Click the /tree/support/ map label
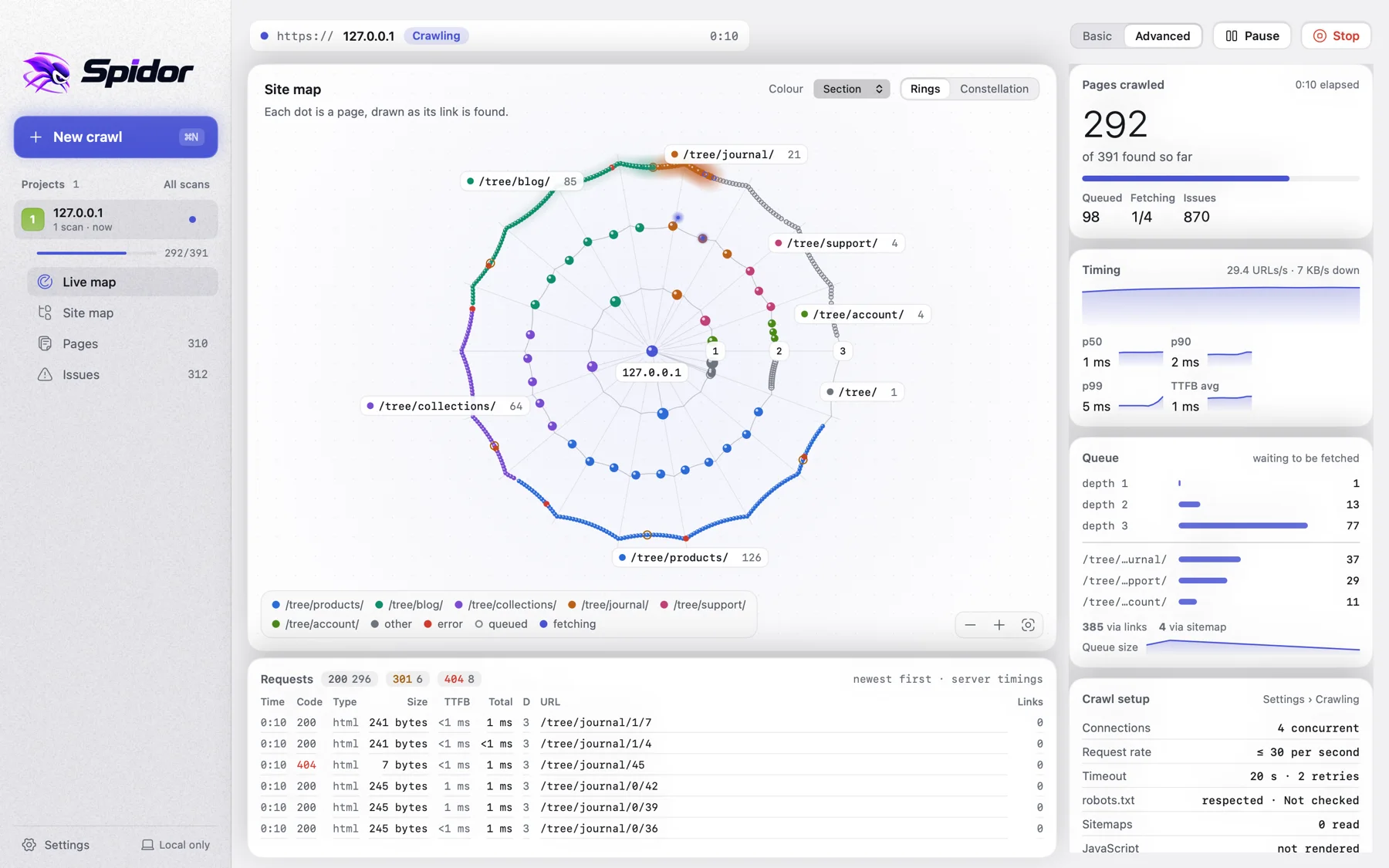 (x=836, y=243)
